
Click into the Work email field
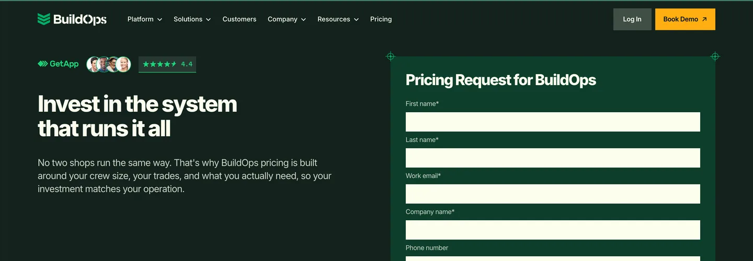click(x=553, y=194)
